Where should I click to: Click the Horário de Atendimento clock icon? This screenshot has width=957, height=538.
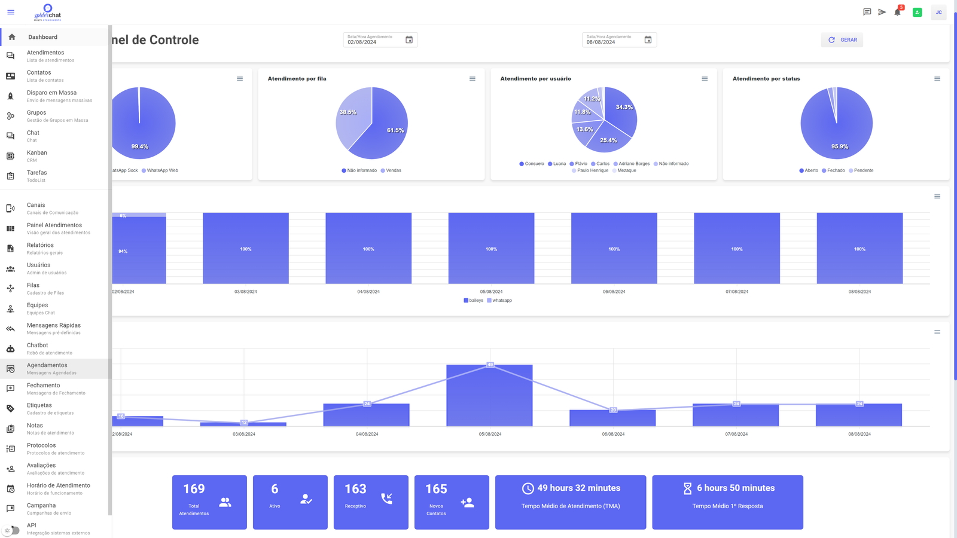click(x=10, y=489)
